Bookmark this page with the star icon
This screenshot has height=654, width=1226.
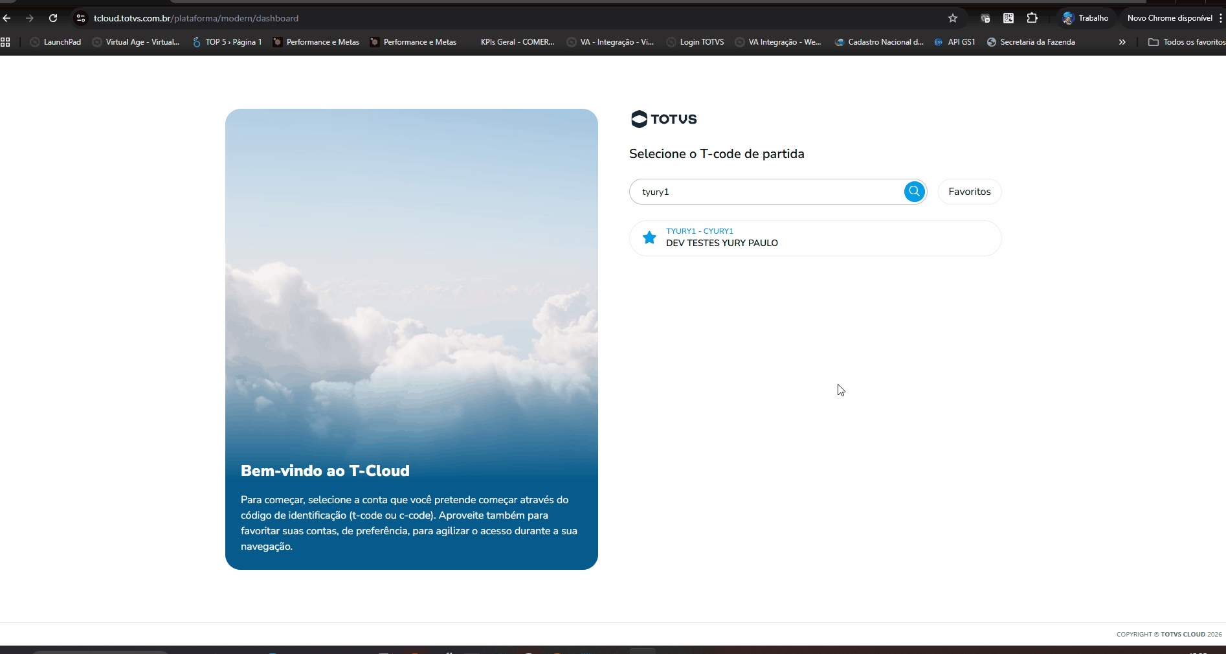953,18
